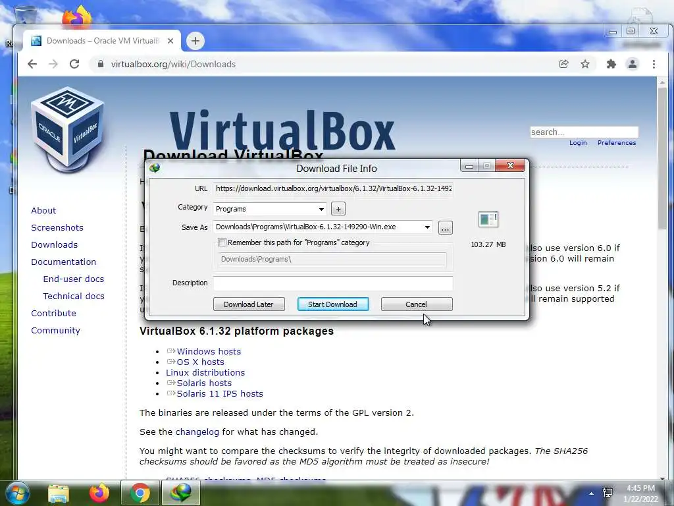Click the address bar URL text
674x506 pixels.
173,64
